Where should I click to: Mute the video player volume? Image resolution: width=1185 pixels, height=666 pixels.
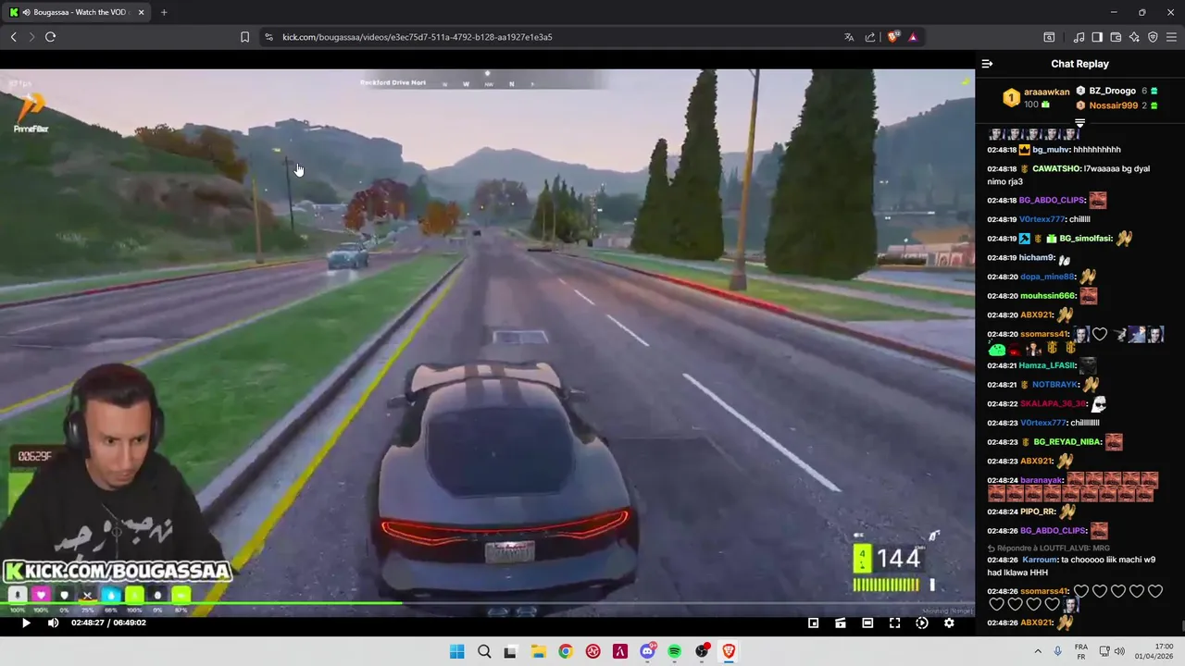pos(53,623)
